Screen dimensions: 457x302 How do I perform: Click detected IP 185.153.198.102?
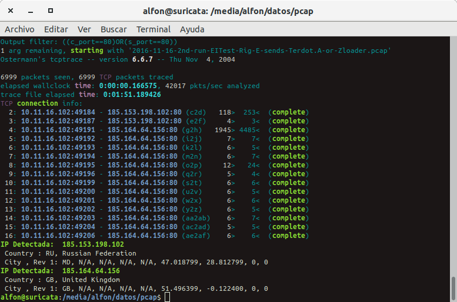coord(93,244)
